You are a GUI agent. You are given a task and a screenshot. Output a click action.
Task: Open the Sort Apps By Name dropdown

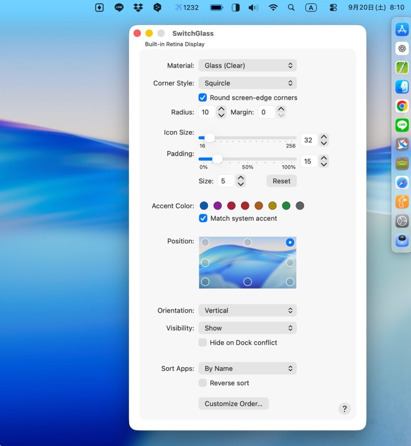point(247,368)
